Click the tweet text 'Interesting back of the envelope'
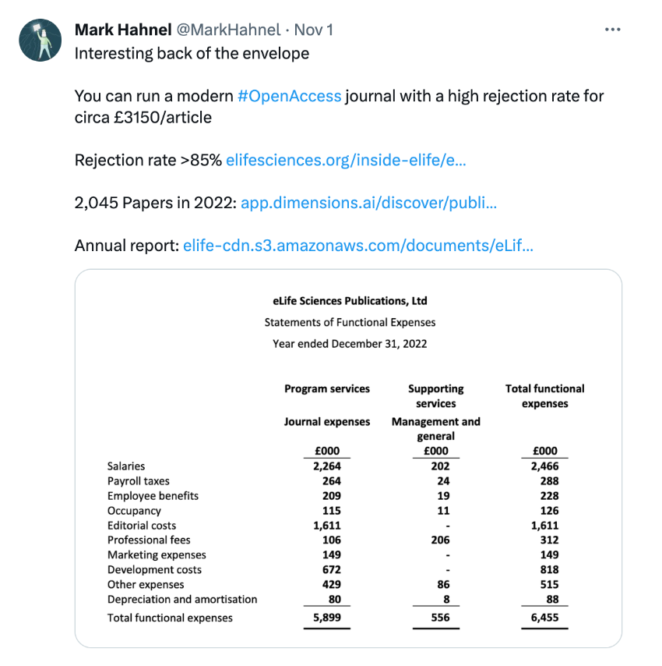This screenshot has width=662, height=666. (x=192, y=54)
